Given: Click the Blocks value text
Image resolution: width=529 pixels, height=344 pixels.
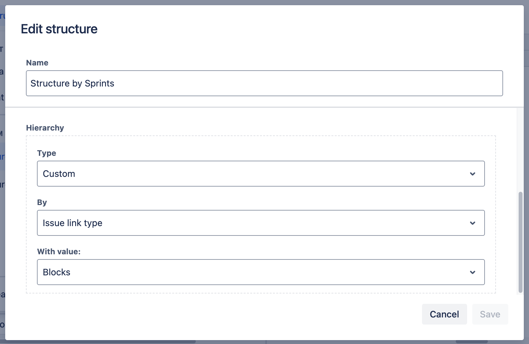Looking at the screenshot, I should (x=57, y=272).
